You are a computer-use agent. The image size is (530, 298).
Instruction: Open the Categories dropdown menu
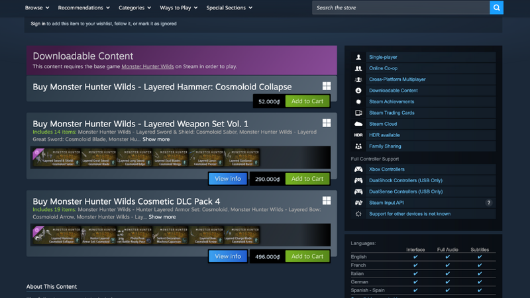click(x=134, y=7)
